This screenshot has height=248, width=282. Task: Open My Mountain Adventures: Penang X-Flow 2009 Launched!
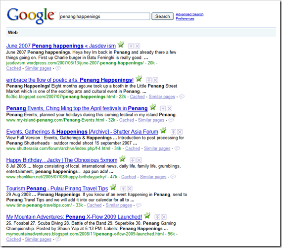click(74, 217)
